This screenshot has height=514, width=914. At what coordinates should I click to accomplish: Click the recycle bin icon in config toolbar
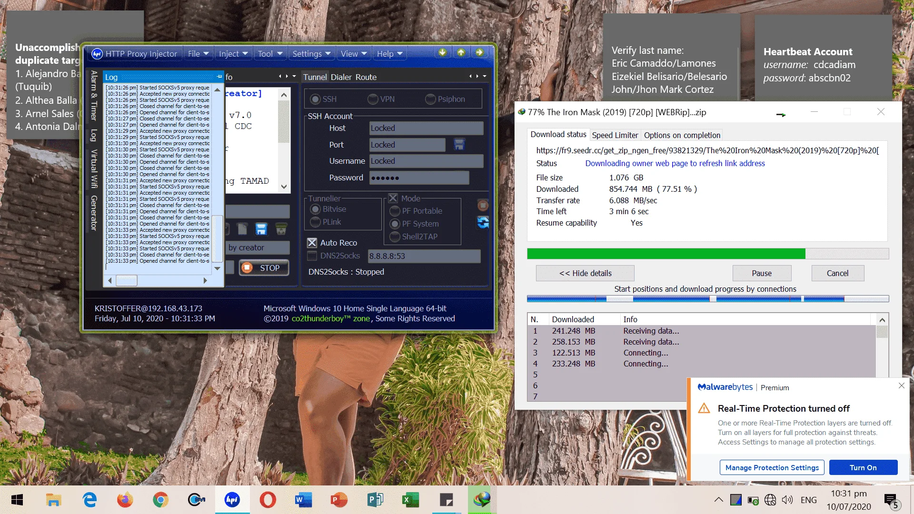click(281, 229)
